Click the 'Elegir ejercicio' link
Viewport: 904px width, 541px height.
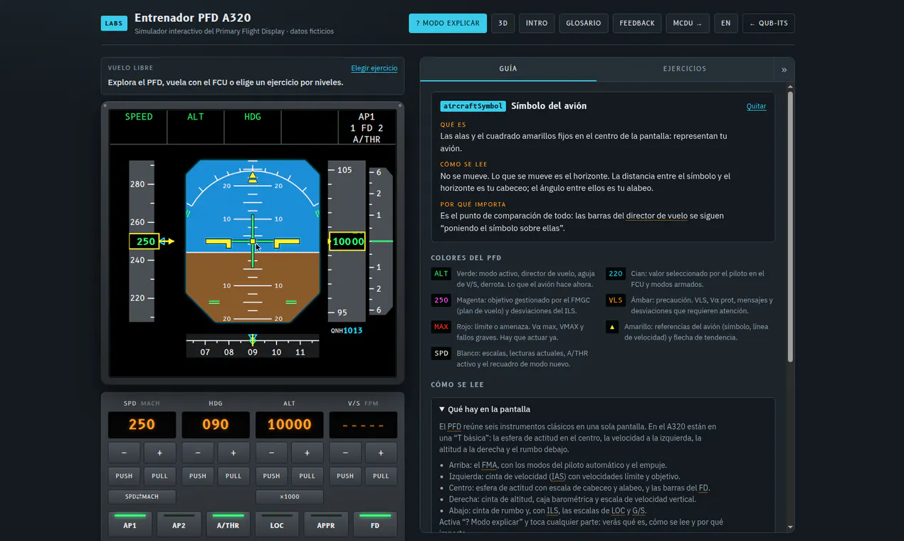374,68
